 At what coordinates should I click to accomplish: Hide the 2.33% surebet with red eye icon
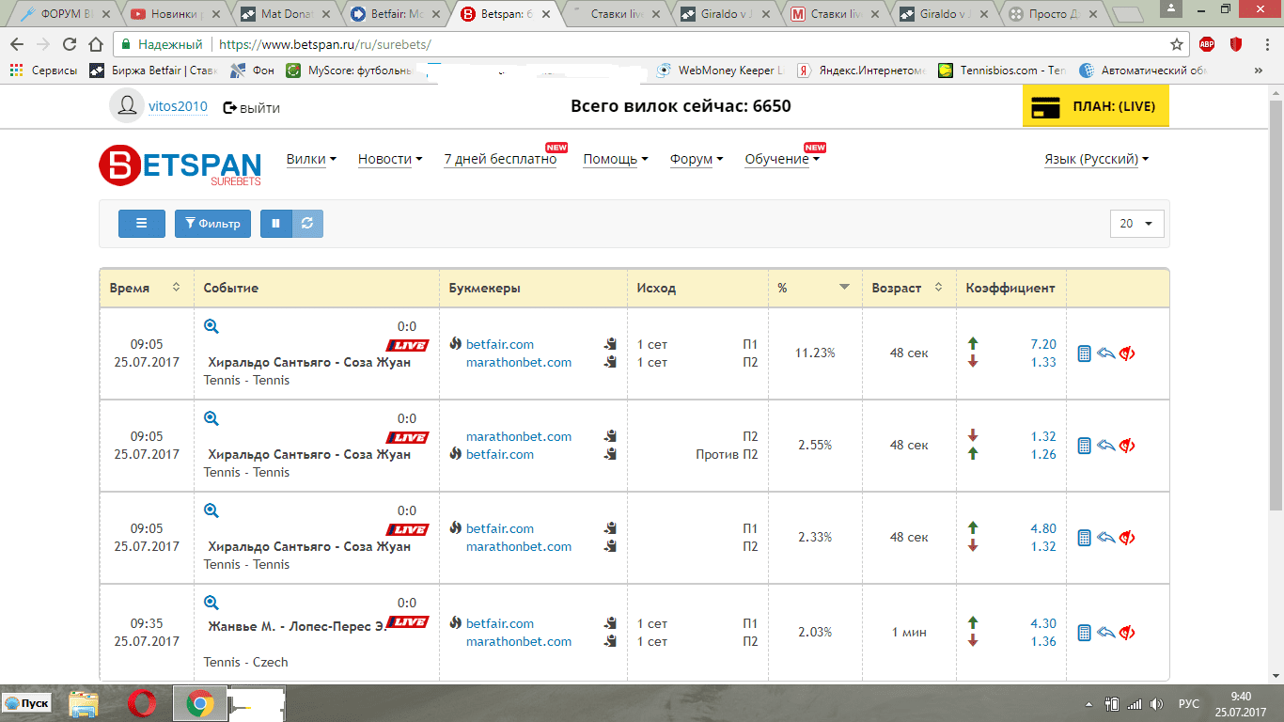coord(1128,538)
